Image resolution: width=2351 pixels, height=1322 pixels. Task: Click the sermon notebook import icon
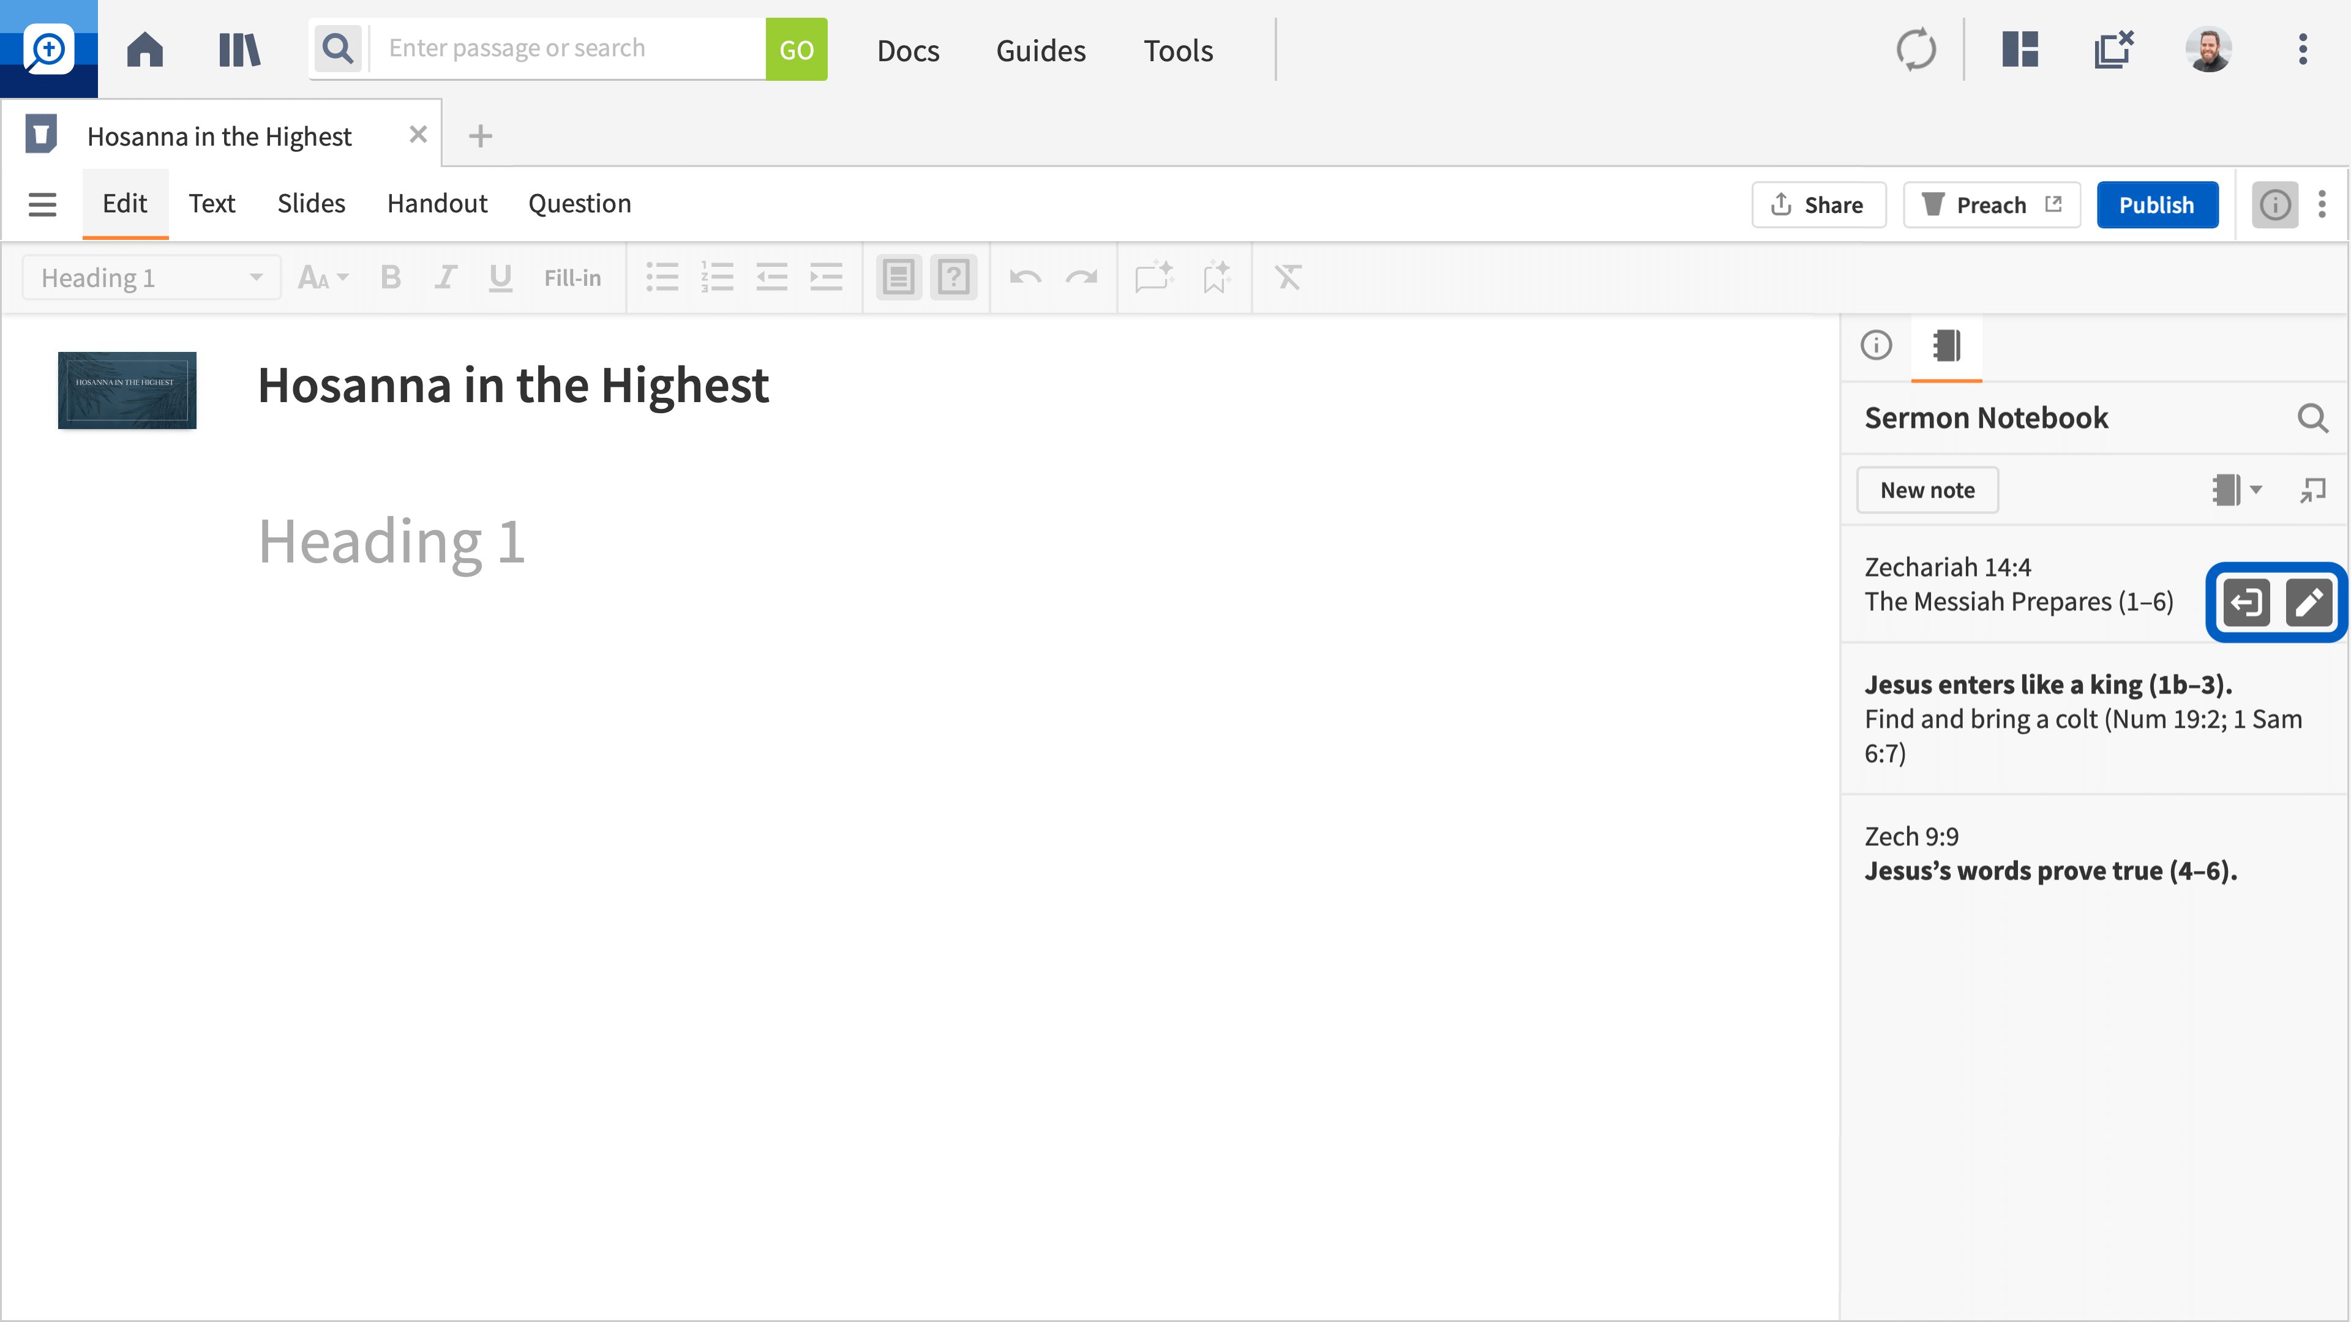pos(2246,602)
